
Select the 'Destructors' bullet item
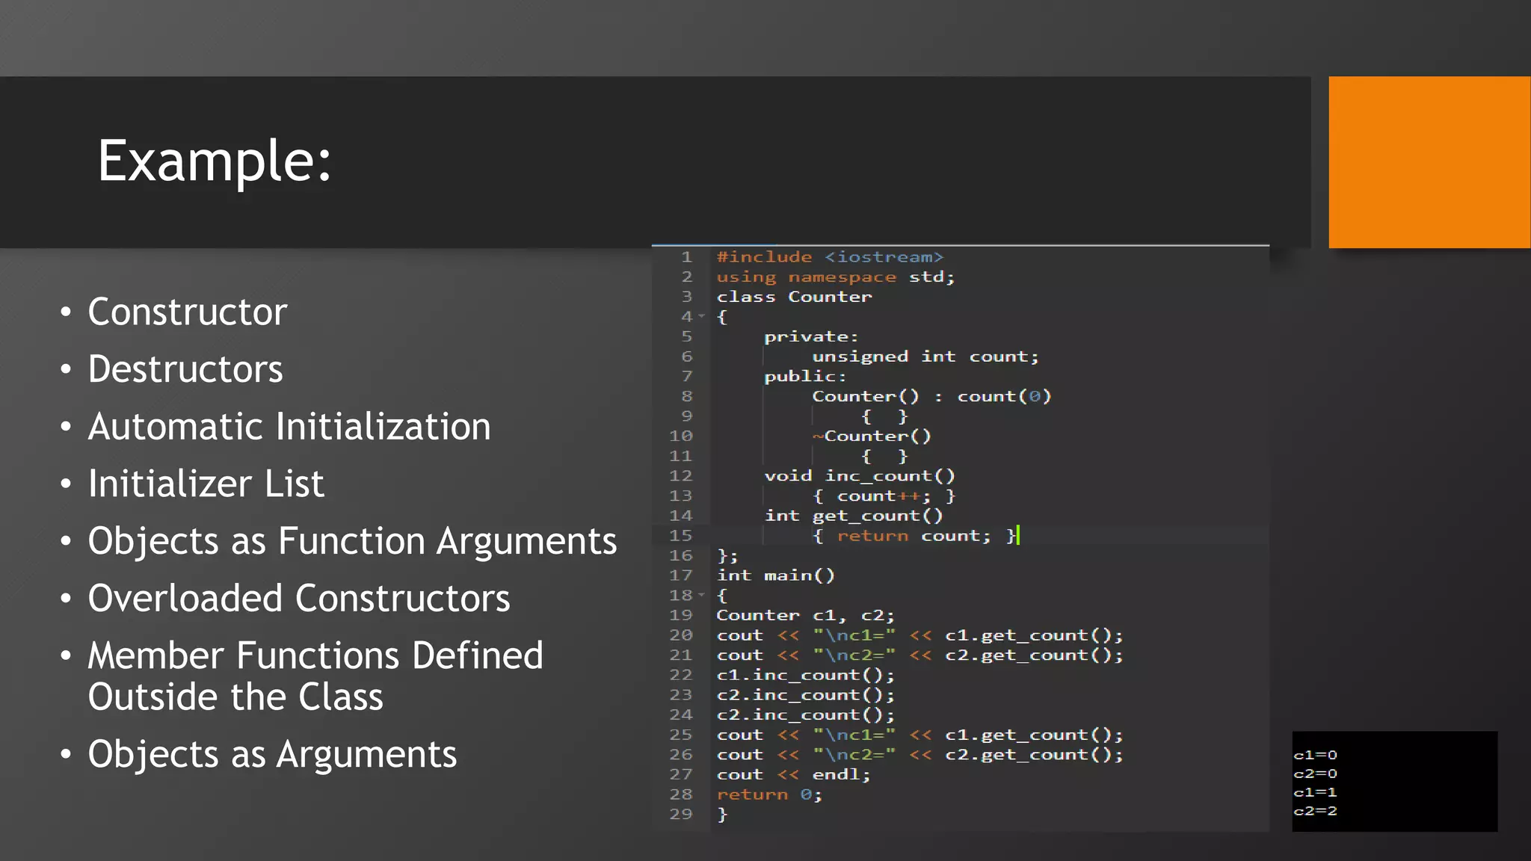pyautogui.click(x=185, y=369)
